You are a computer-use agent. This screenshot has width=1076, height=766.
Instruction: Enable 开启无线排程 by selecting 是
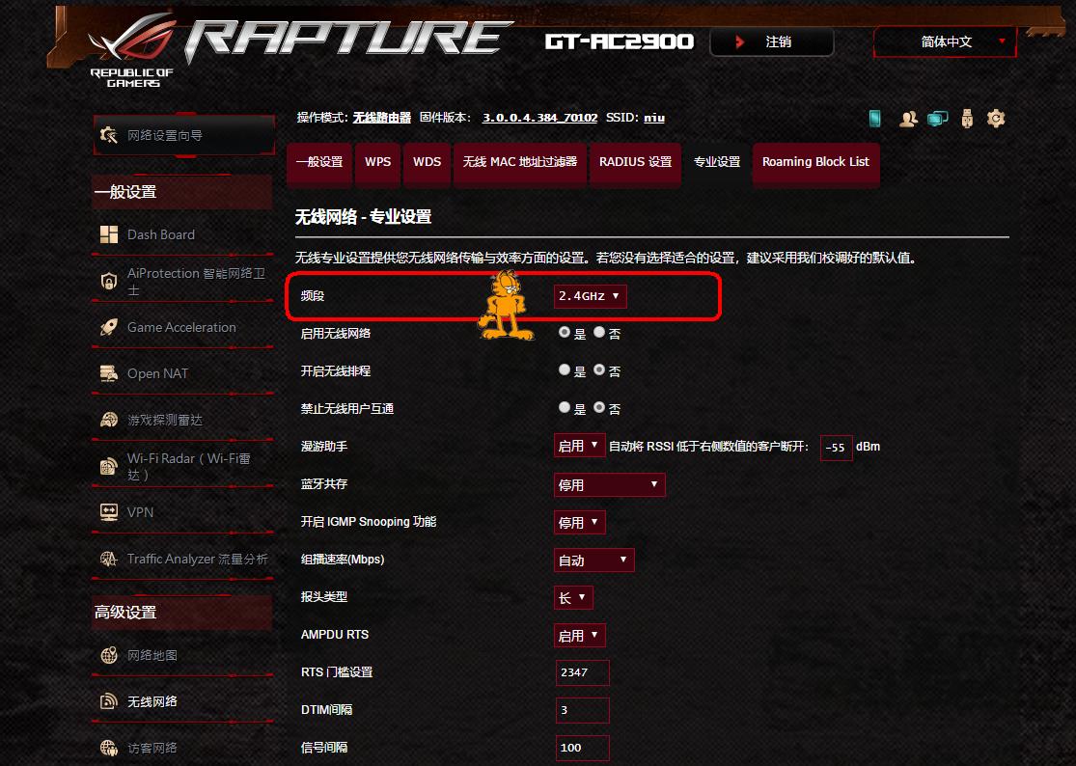564,369
